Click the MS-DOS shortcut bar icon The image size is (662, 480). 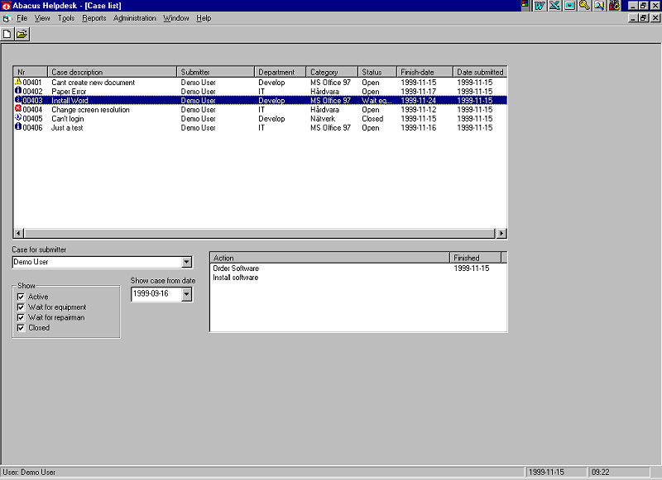click(614, 6)
